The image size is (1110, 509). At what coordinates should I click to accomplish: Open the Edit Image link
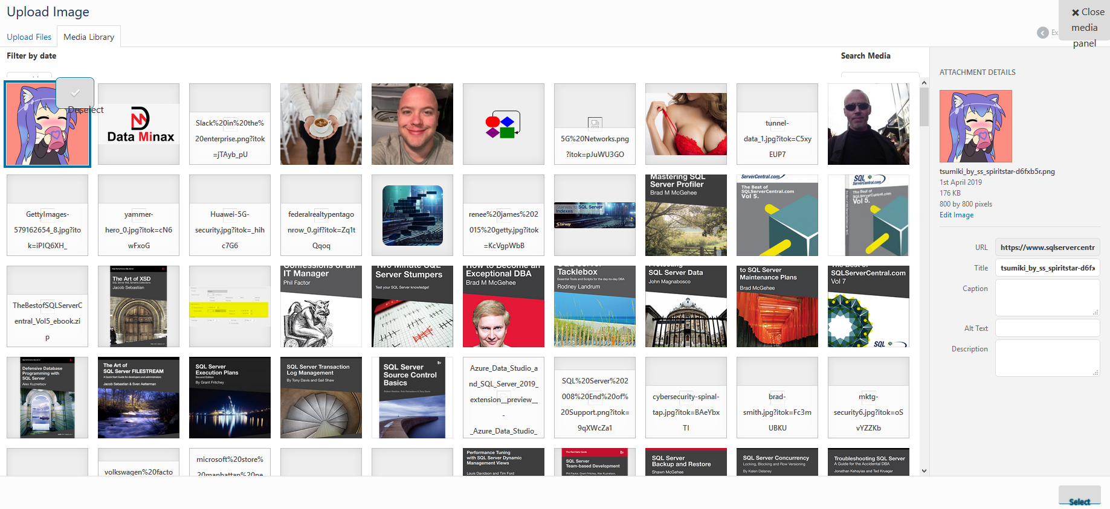[957, 215]
